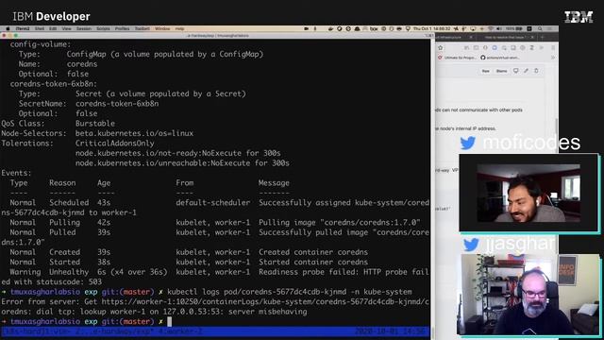This screenshot has width=604, height=340.
Task: Open the Profiles menu
Action: pos(122,28)
